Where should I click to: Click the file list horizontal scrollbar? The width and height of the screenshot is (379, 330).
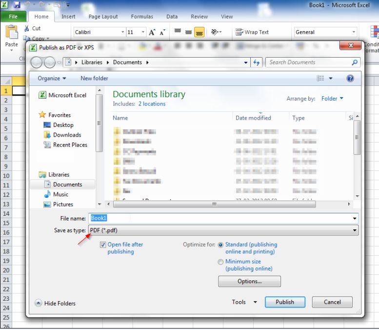click(215, 204)
